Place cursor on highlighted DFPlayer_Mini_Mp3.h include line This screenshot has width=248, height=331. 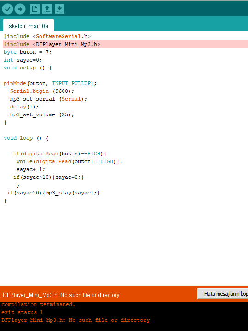click(x=126, y=44)
